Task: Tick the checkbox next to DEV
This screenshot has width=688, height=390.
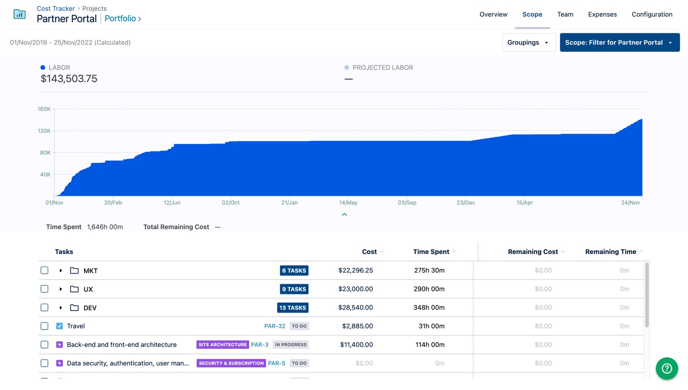Action: coord(45,308)
